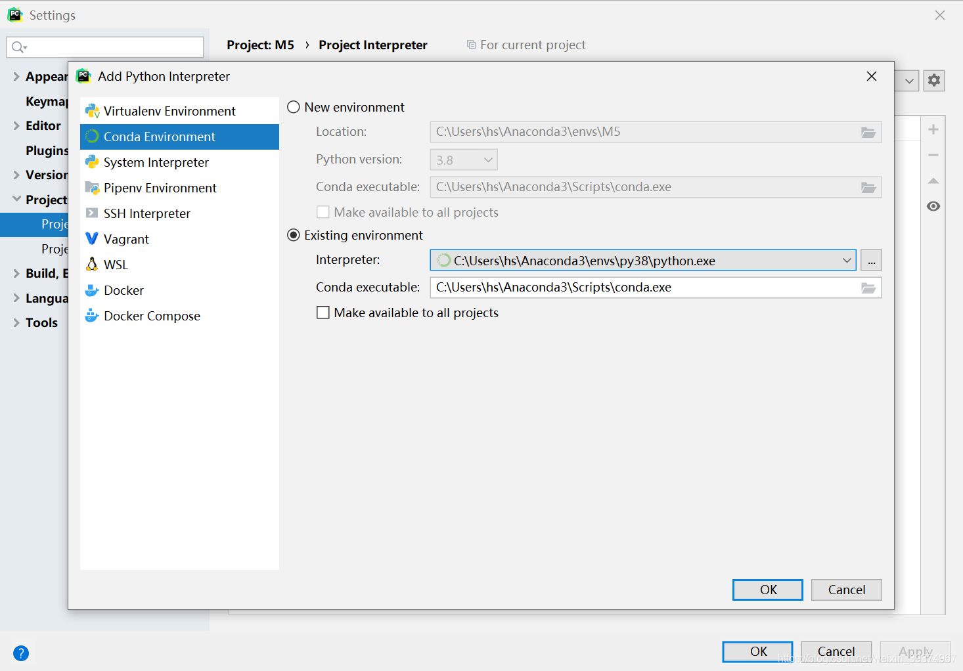This screenshot has height=671, width=963.
Task: Click minus icon to uninstall package
Action: pyautogui.click(x=933, y=155)
